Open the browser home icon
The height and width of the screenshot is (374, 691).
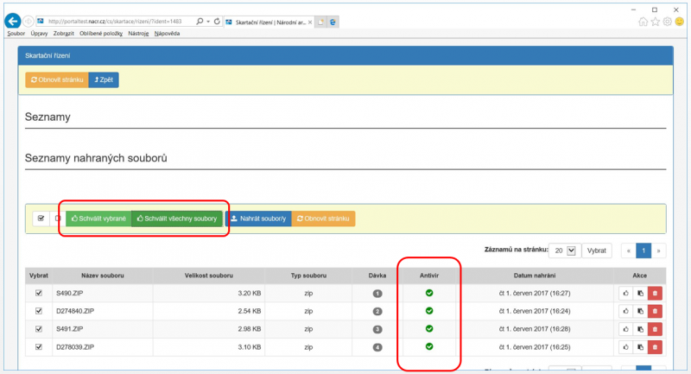coord(643,22)
